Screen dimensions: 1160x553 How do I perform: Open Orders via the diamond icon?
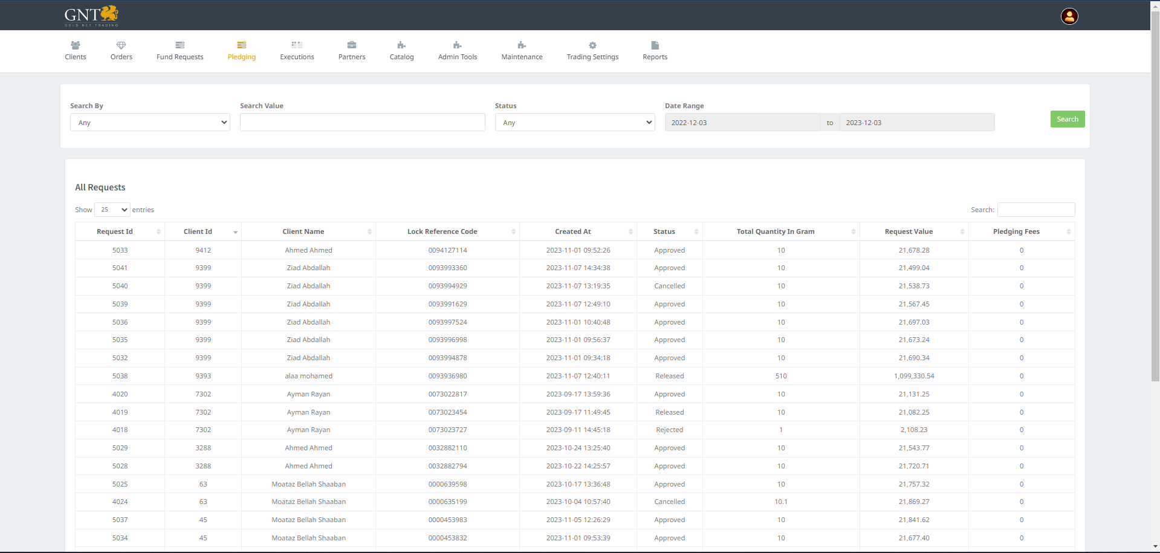coord(121,45)
